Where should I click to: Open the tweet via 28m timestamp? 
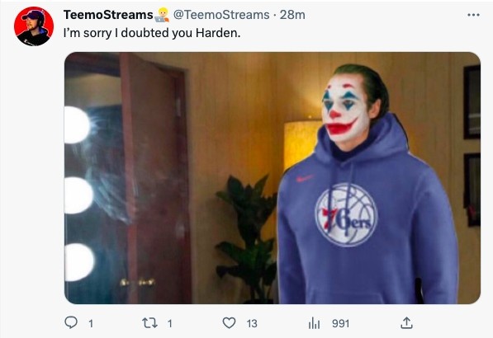pos(292,15)
